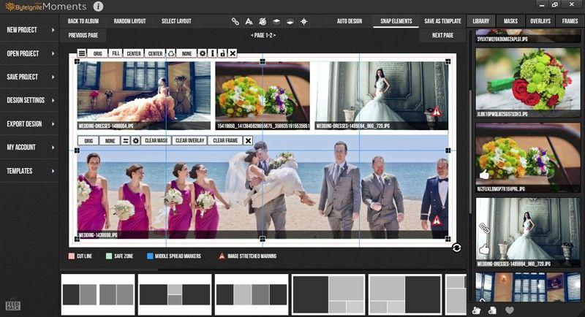Viewport: 585px width, 317px height.
Task: Click warning triangle on beach wedding photo
Action: [436, 221]
